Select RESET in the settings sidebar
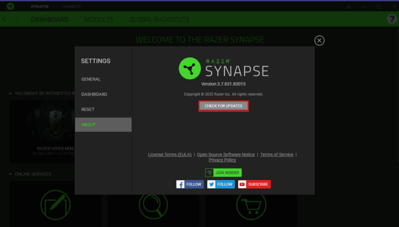This screenshot has height=227, width=399. (88, 109)
